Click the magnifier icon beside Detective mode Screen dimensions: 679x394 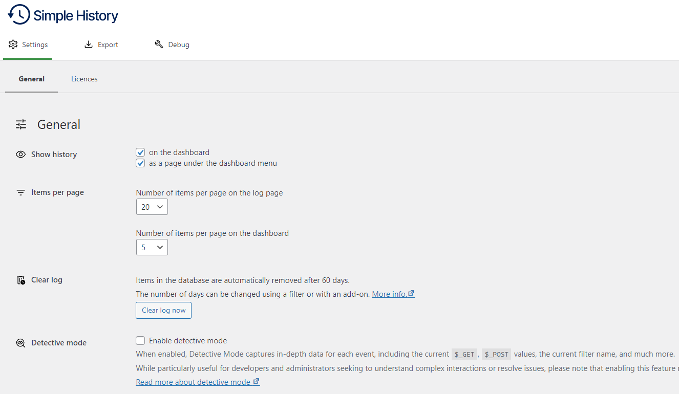(x=20, y=342)
